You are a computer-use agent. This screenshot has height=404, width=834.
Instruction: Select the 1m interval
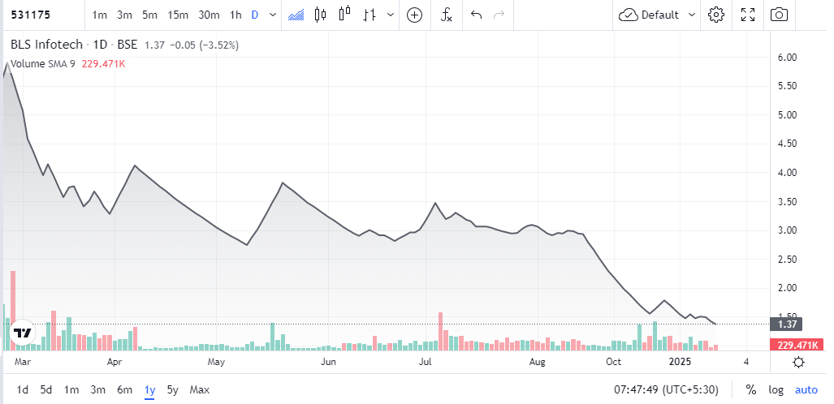pyautogui.click(x=99, y=15)
